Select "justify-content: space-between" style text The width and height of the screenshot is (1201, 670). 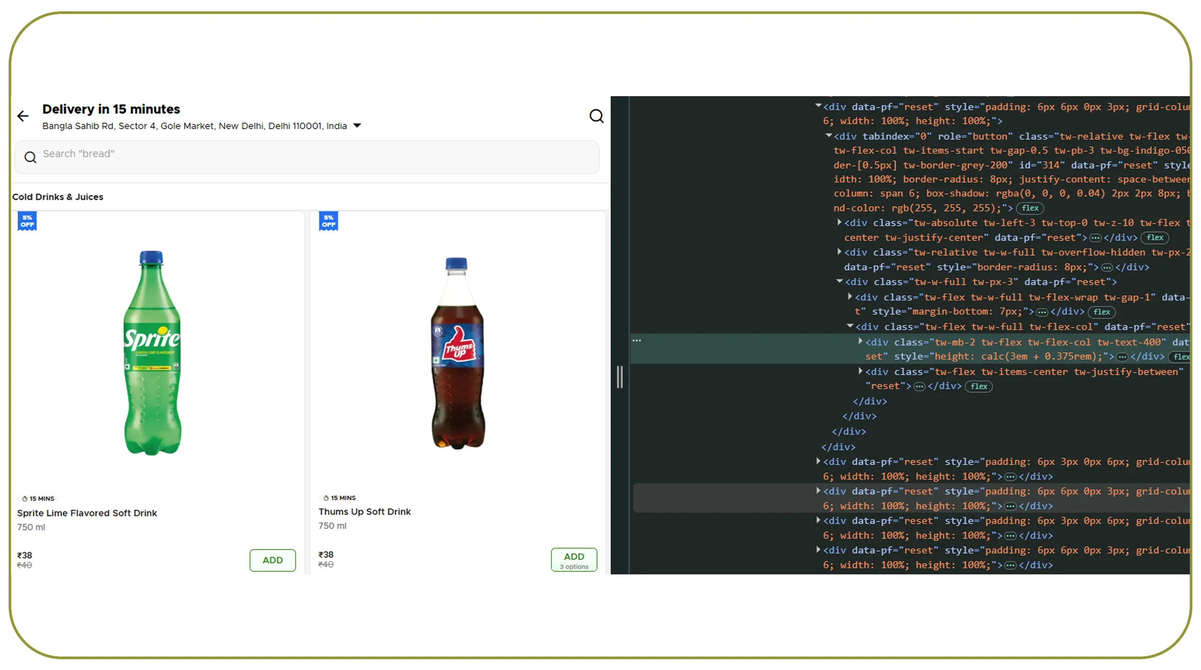click(x=1104, y=179)
